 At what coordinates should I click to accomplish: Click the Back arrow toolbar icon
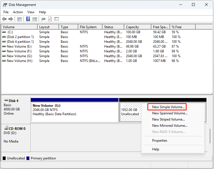pyautogui.click(x=4, y=19)
